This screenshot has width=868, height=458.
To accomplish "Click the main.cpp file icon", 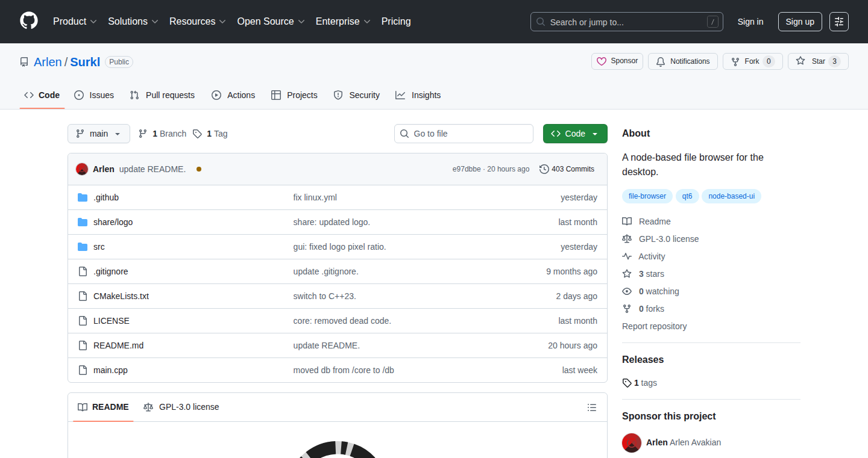I will pos(83,370).
